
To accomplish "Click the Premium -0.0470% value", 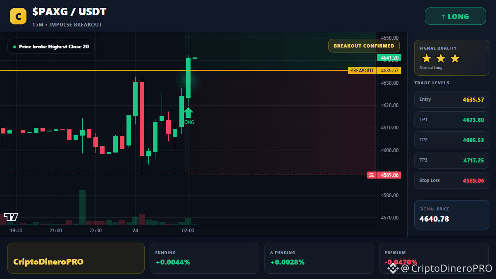I will (401, 262).
